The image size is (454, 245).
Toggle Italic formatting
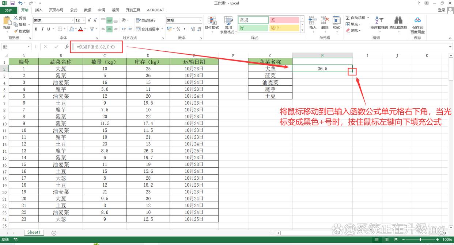coord(42,29)
